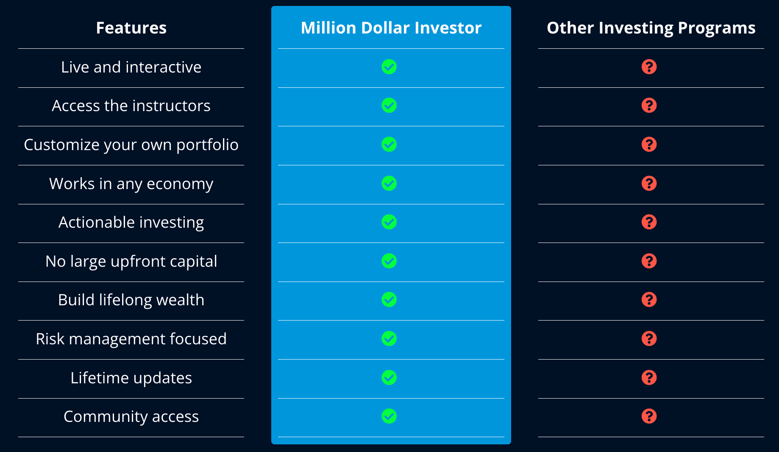Click the red question mark for No large upfront capital
This screenshot has width=779, height=452.
click(x=649, y=261)
